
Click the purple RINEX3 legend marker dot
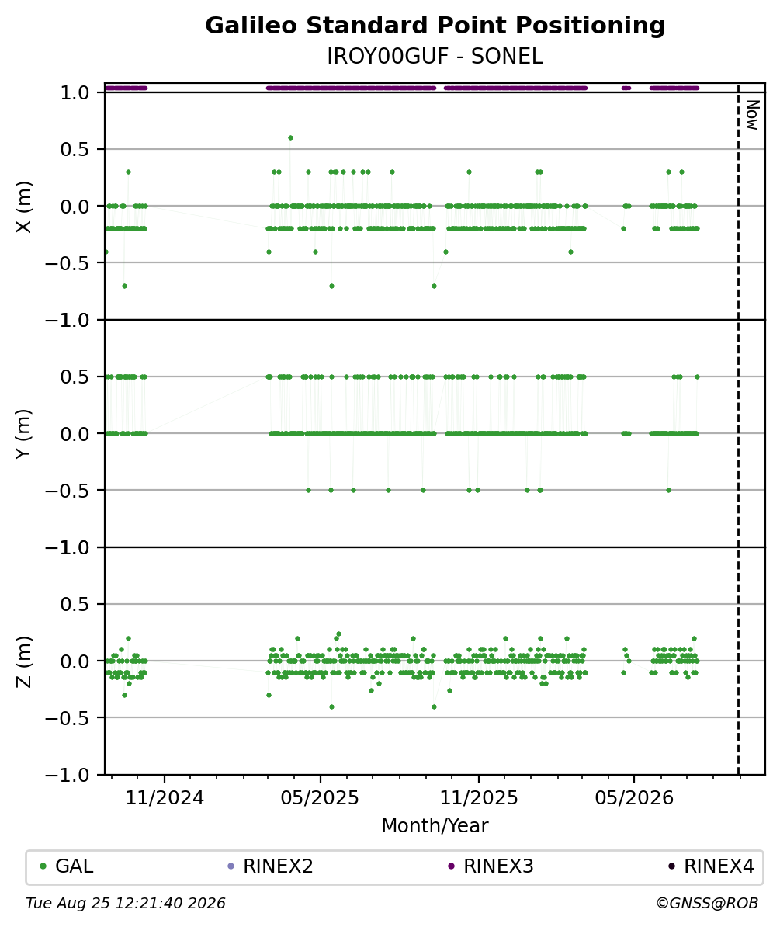pyautogui.click(x=452, y=866)
